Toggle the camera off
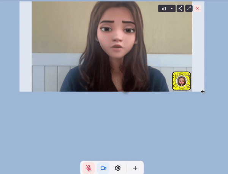 point(103,168)
